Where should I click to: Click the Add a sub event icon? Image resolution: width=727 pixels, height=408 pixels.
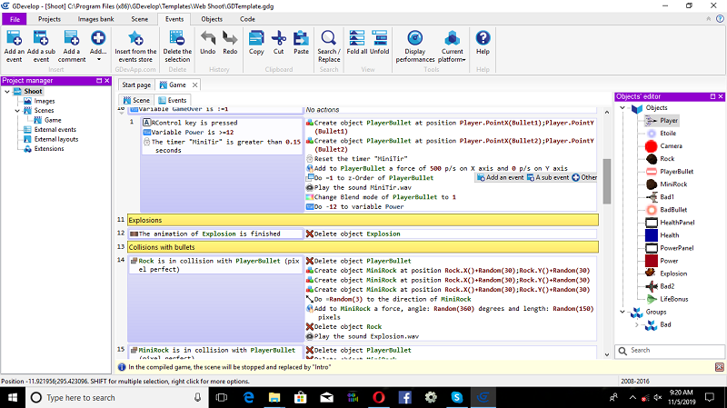(x=42, y=37)
